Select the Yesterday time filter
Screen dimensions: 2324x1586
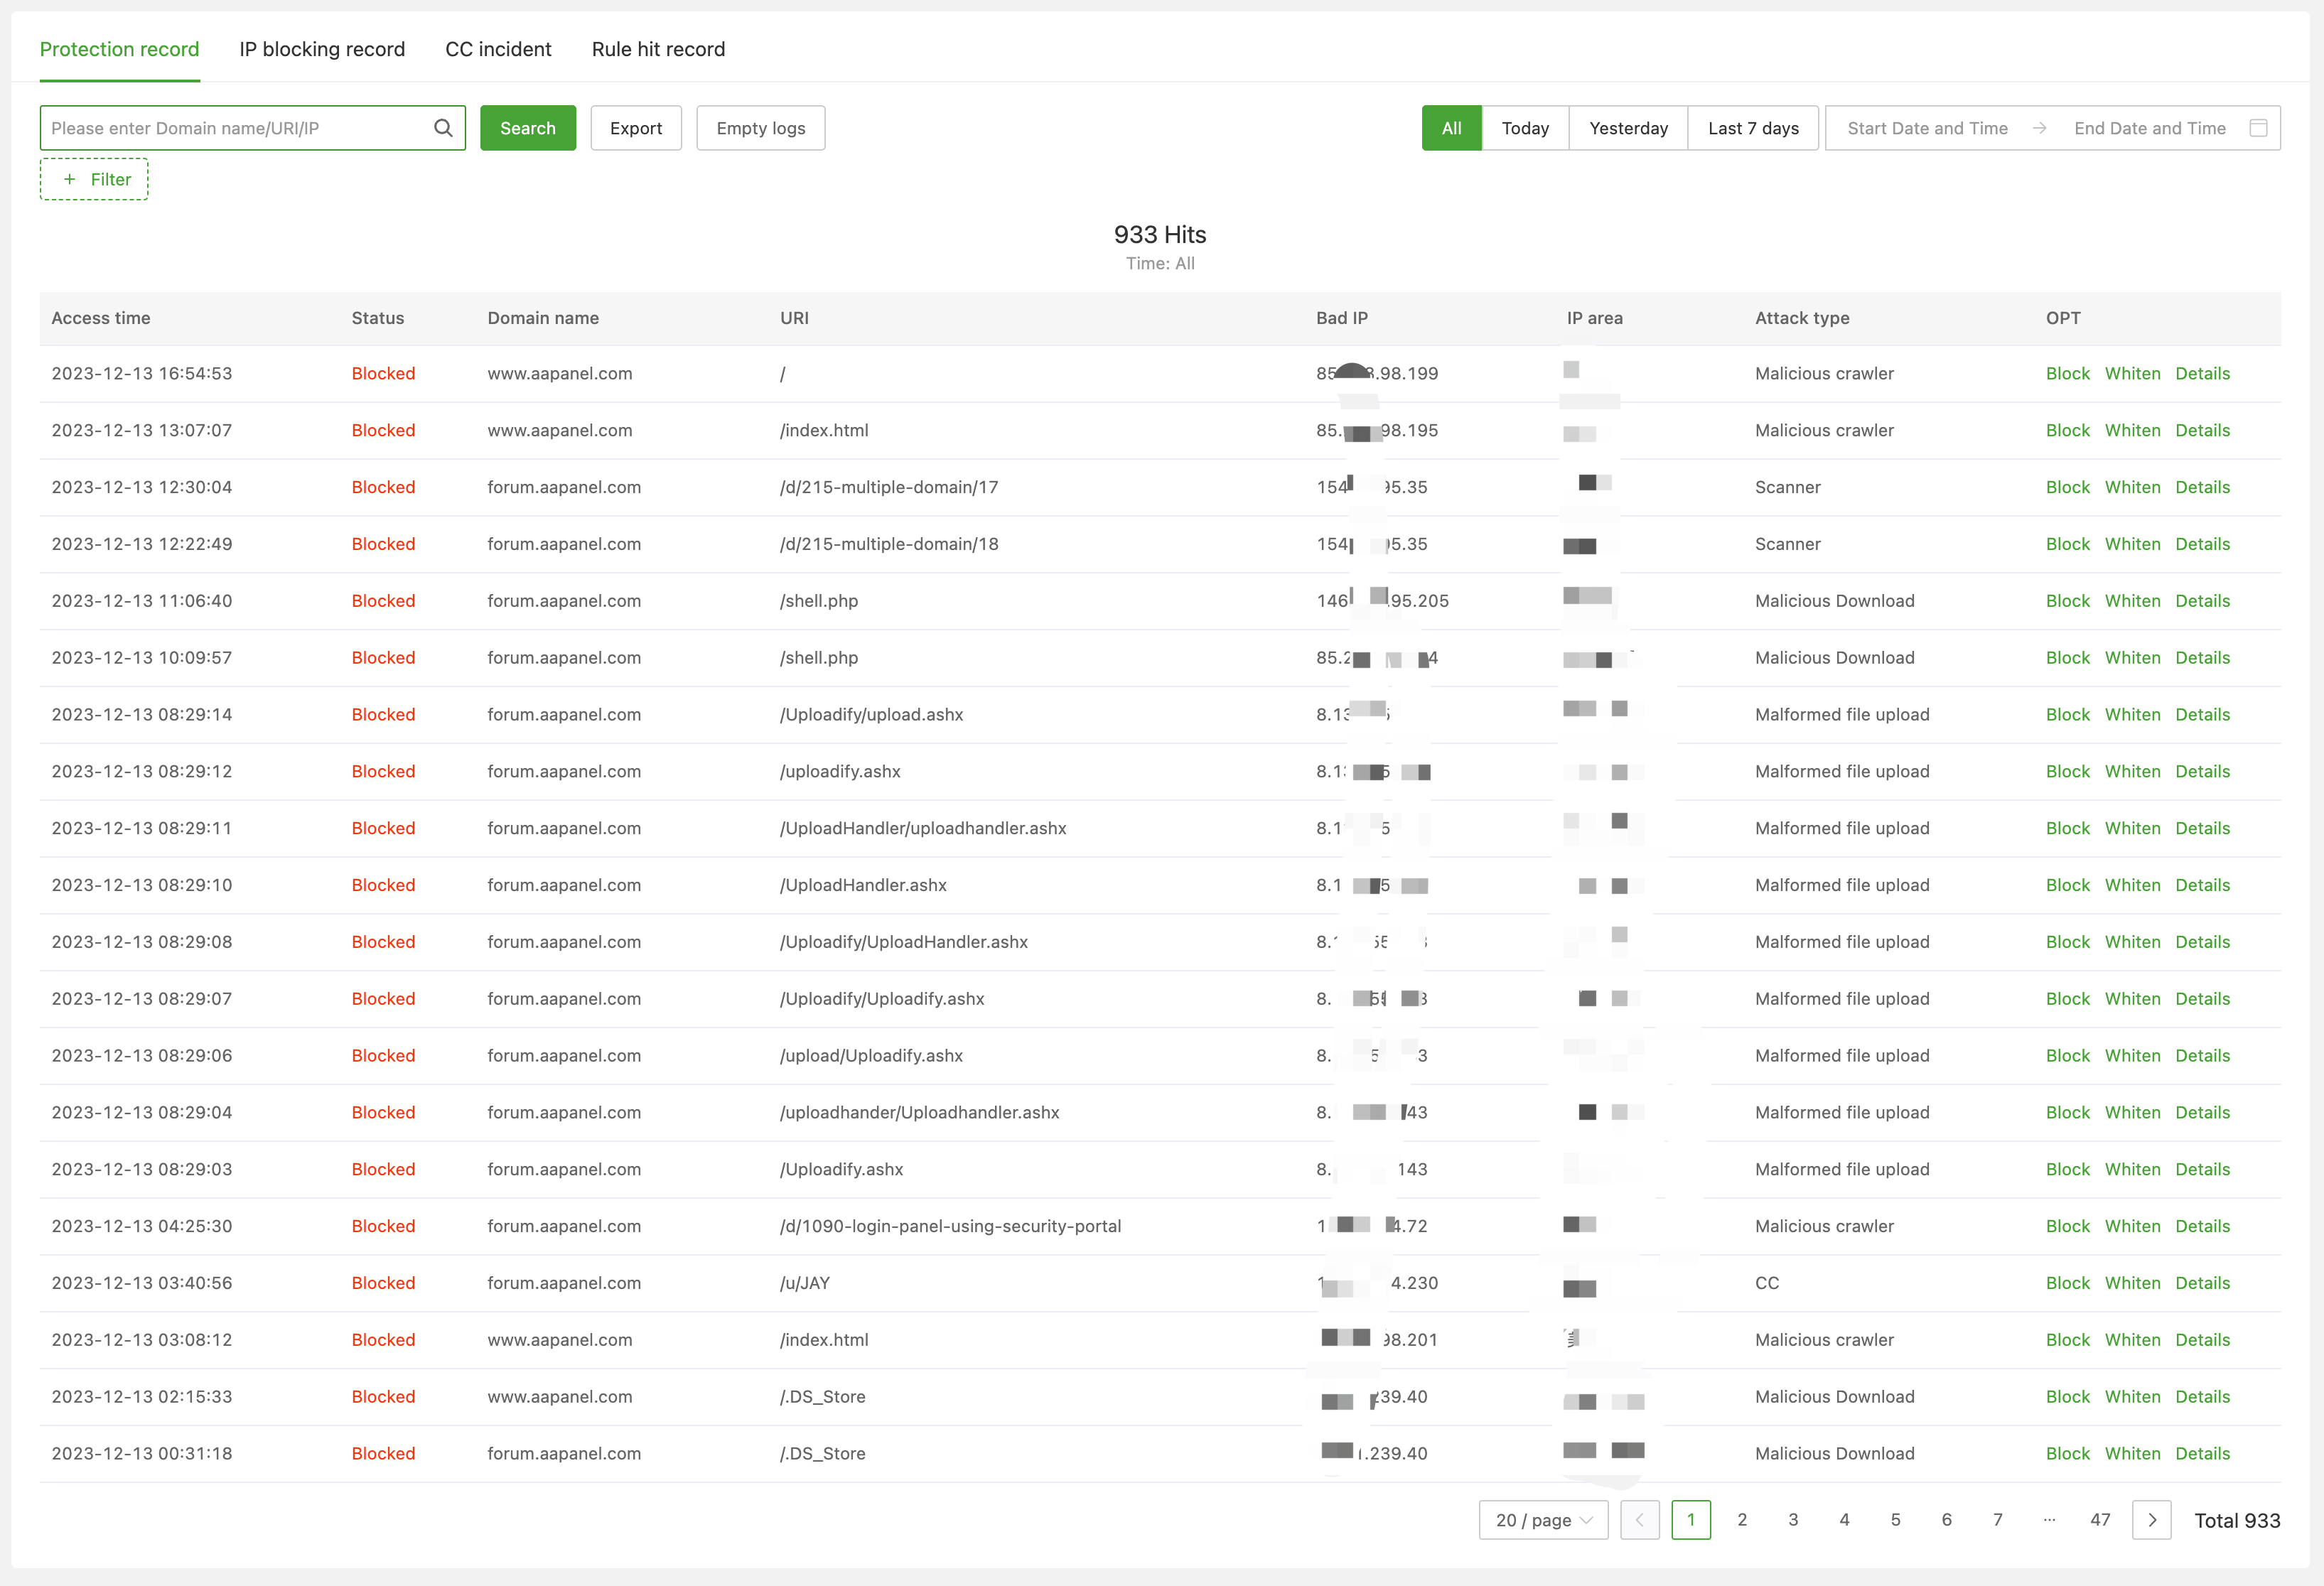click(1627, 128)
